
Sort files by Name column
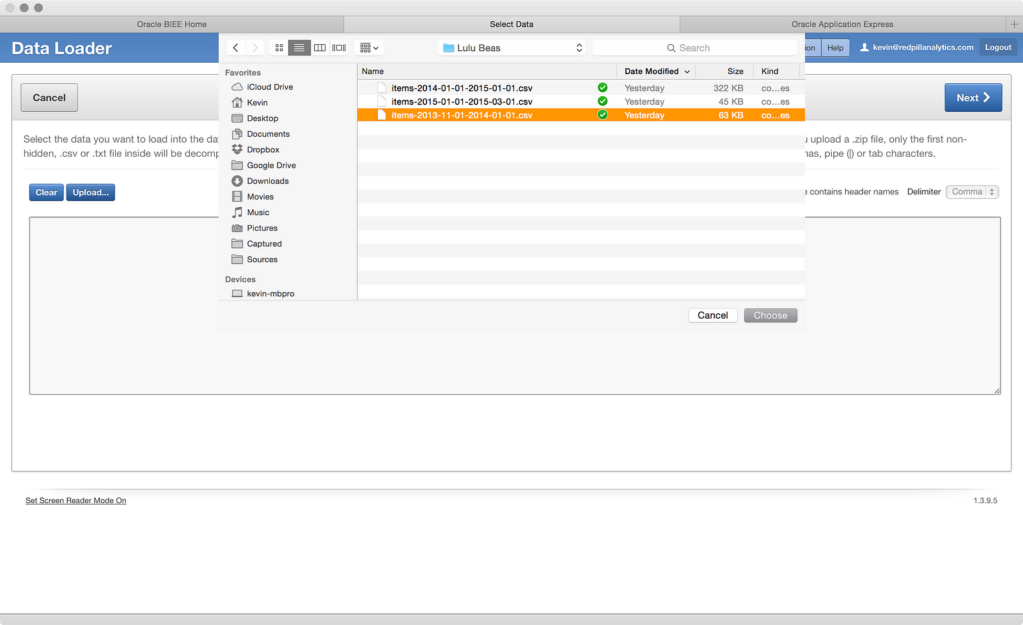point(487,72)
